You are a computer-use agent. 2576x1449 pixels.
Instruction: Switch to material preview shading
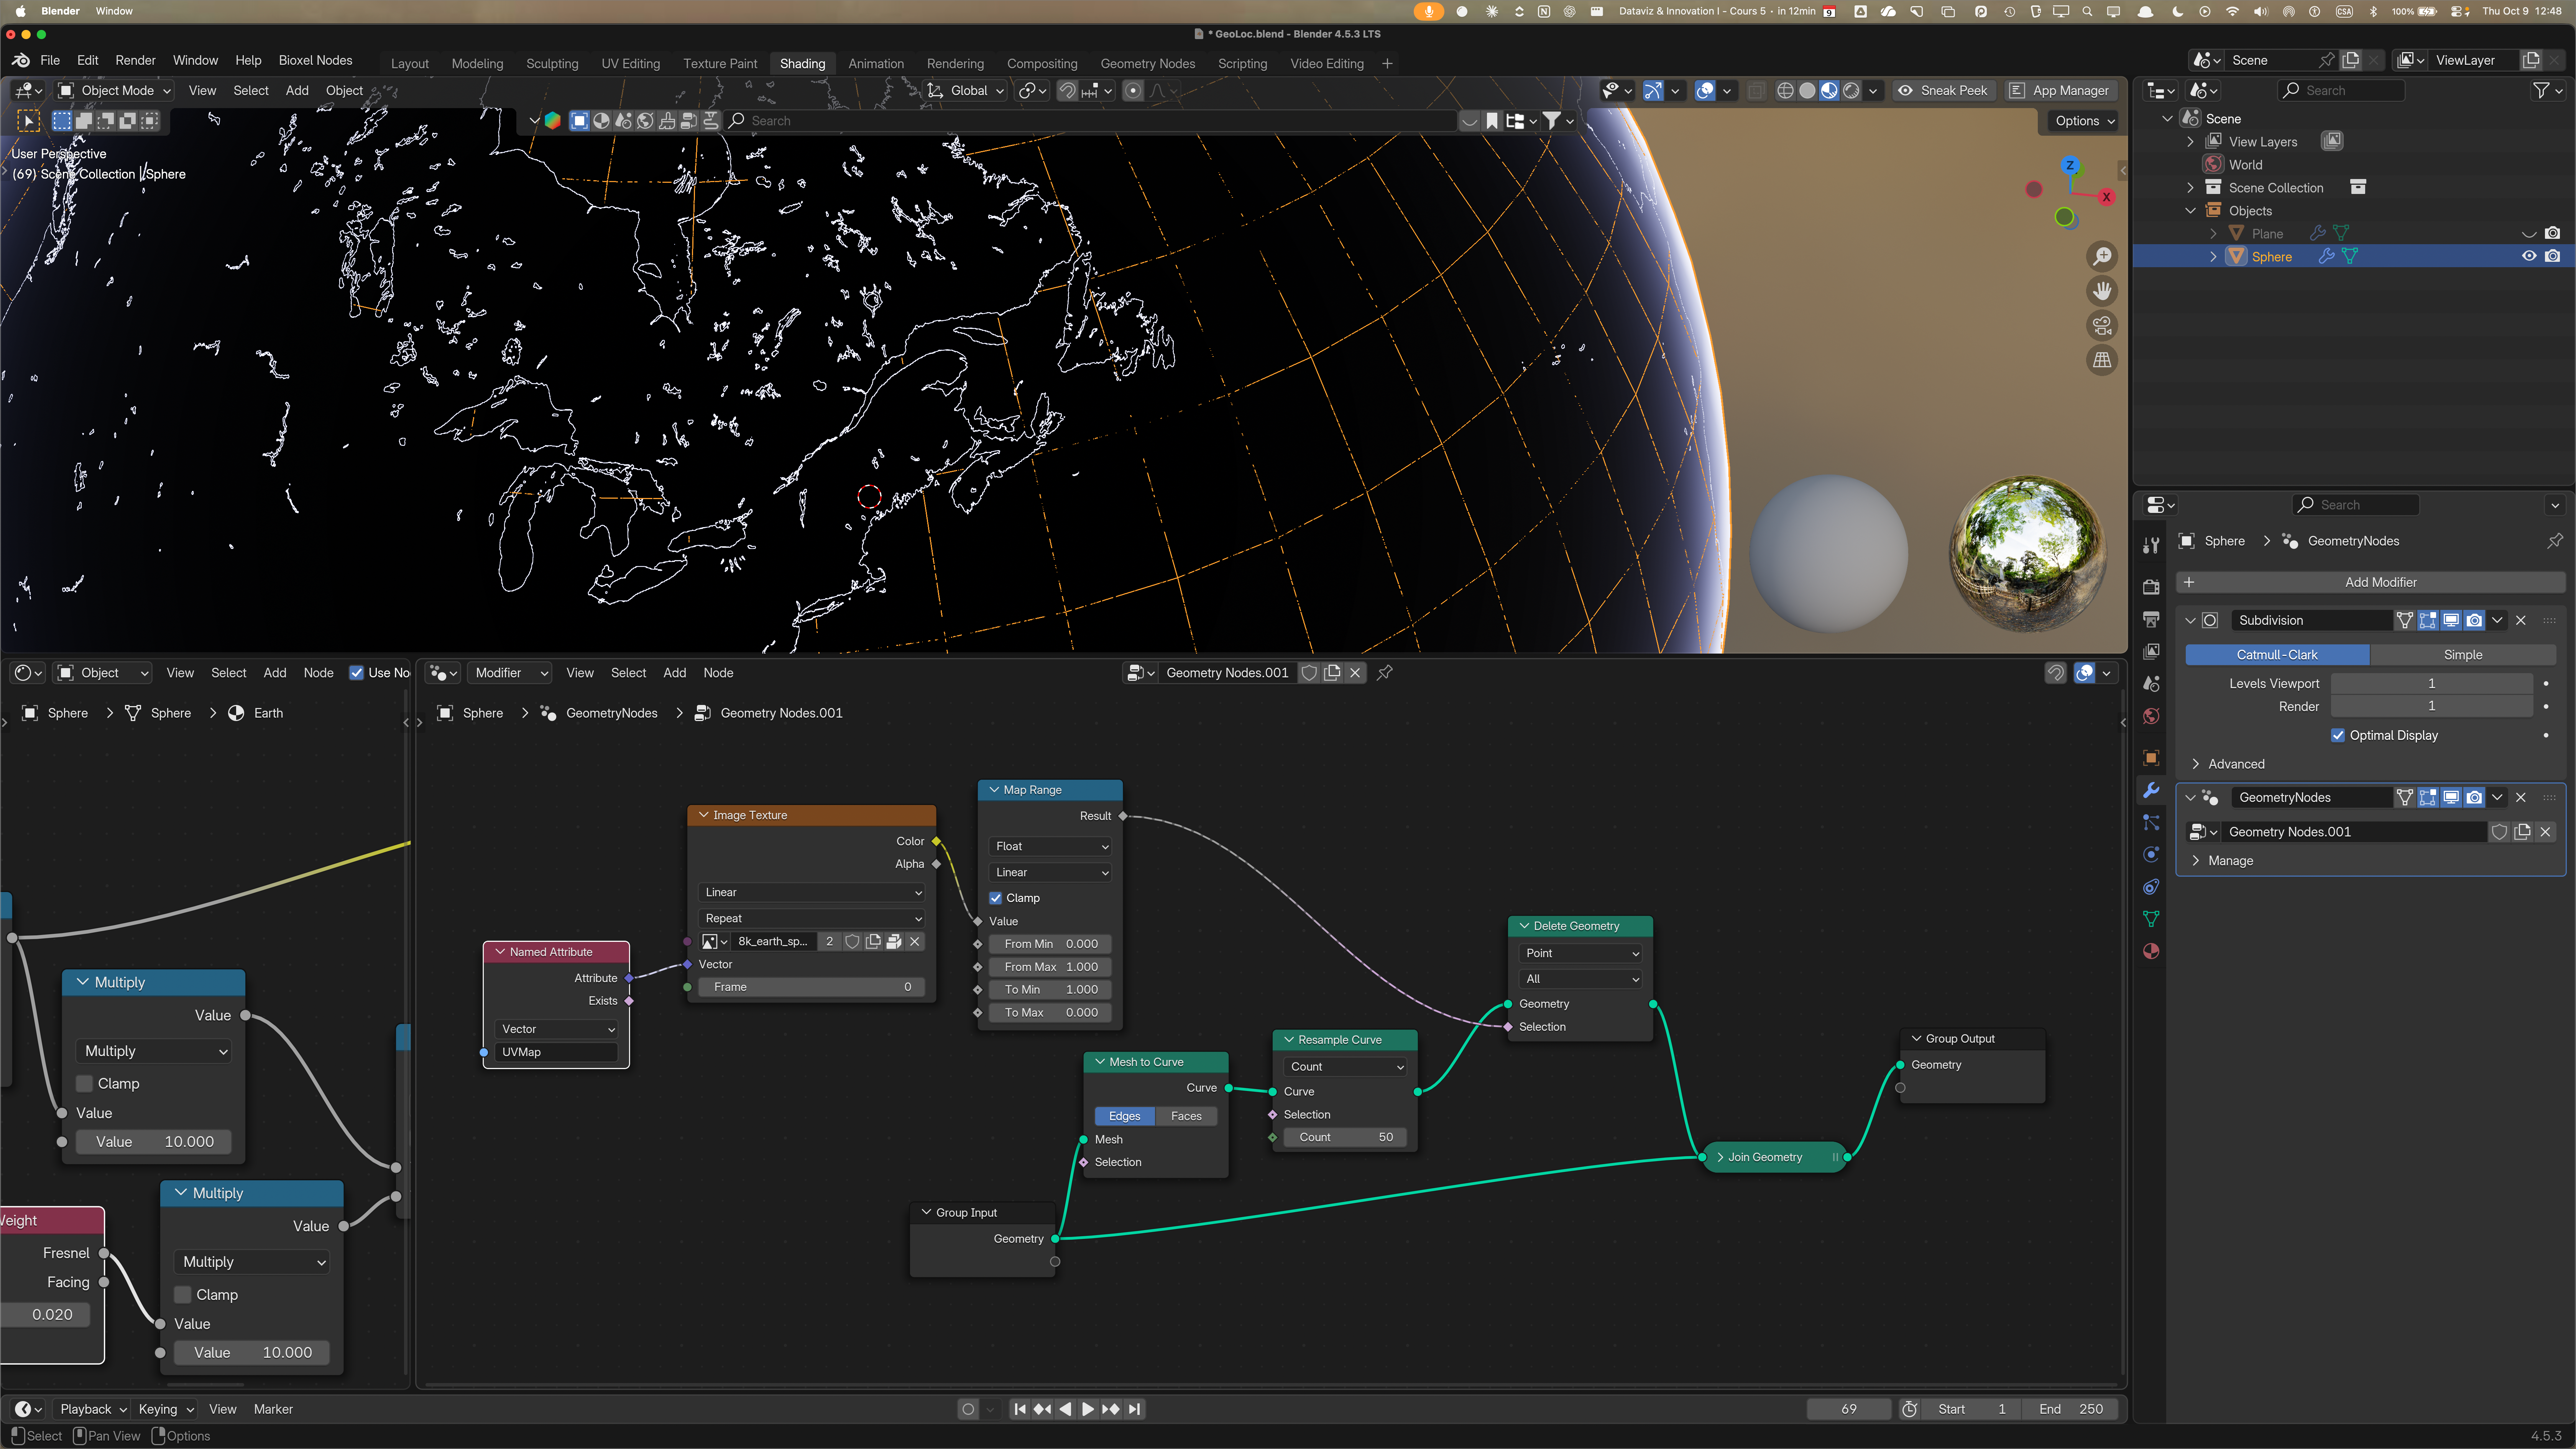click(x=1829, y=91)
